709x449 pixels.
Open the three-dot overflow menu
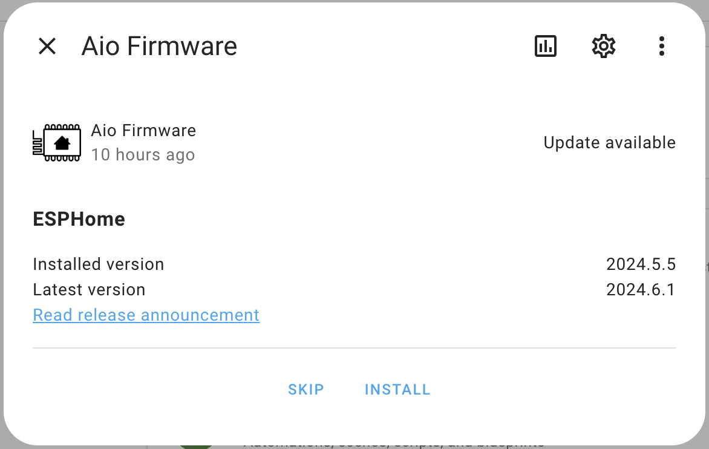pyautogui.click(x=662, y=46)
